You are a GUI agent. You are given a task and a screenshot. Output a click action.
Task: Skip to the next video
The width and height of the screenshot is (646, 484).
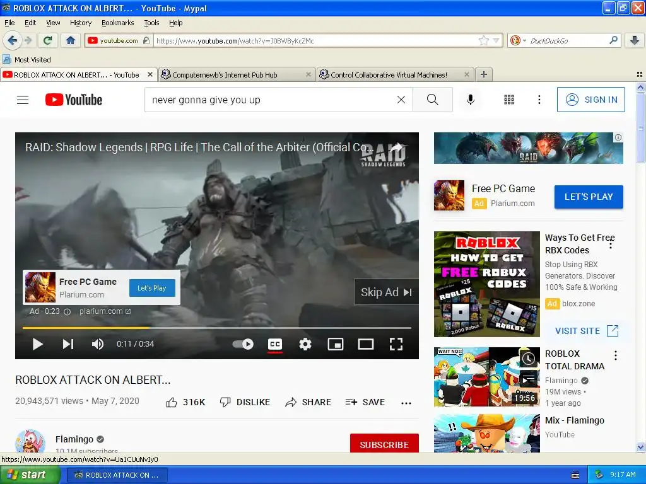point(68,344)
